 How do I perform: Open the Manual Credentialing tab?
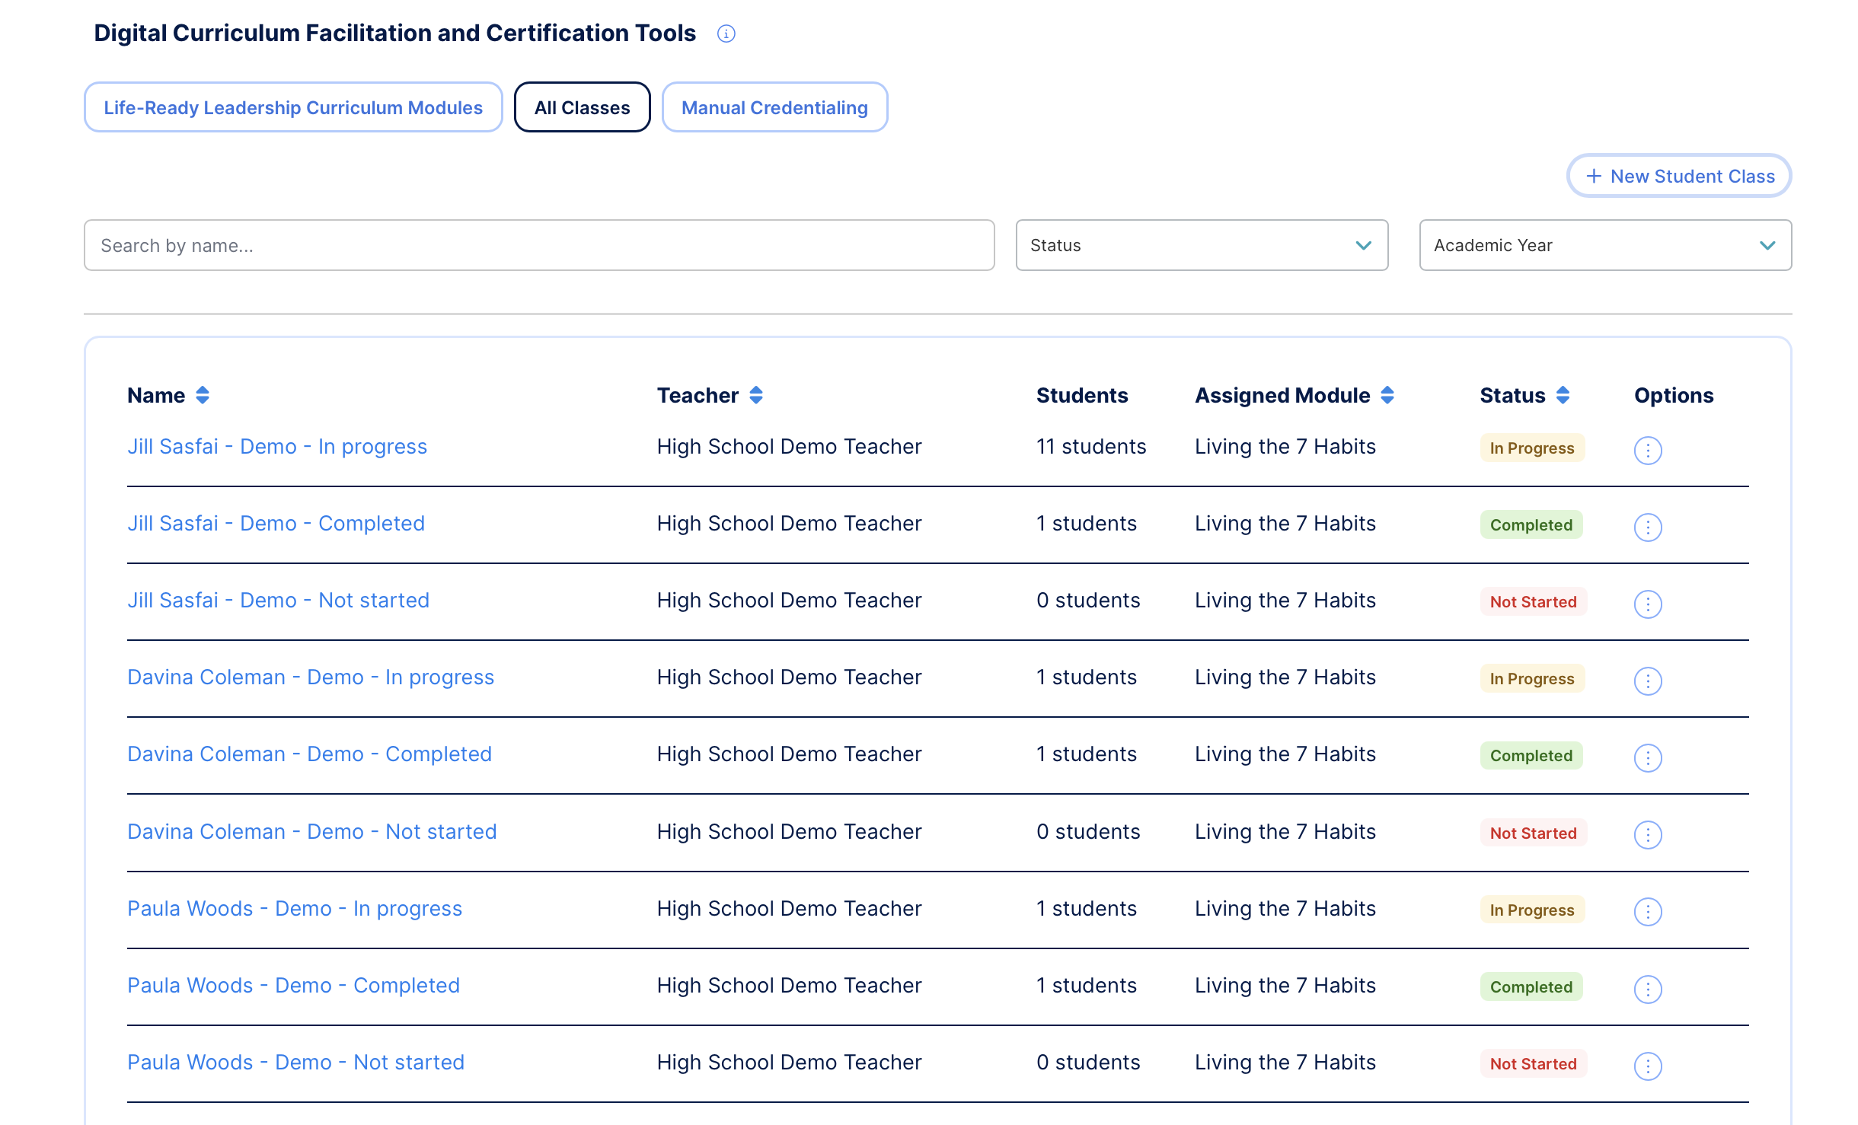[774, 107]
